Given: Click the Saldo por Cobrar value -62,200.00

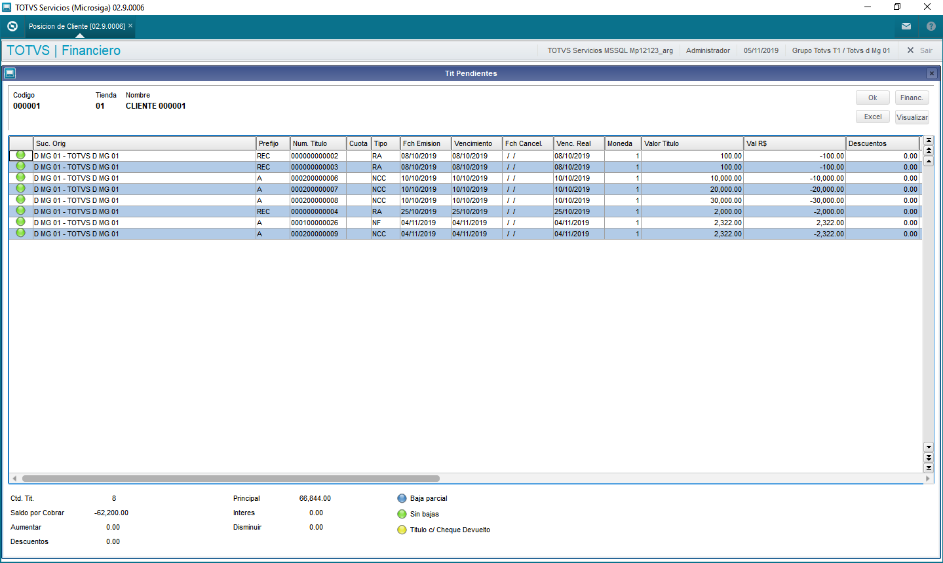Looking at the screenshot, I should pos(111,513).
